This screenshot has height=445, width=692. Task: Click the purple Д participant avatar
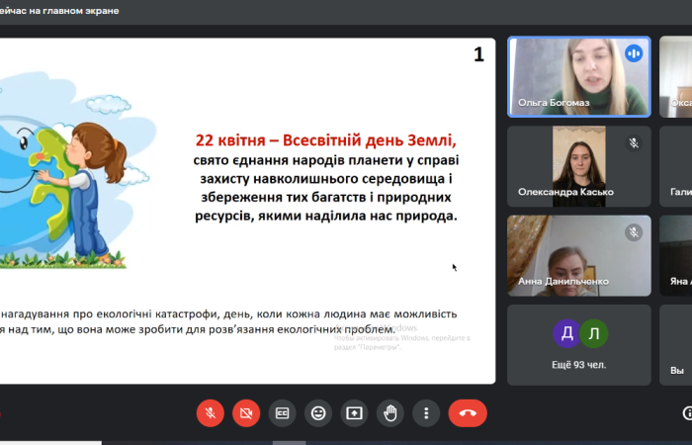tap(565, 333)
